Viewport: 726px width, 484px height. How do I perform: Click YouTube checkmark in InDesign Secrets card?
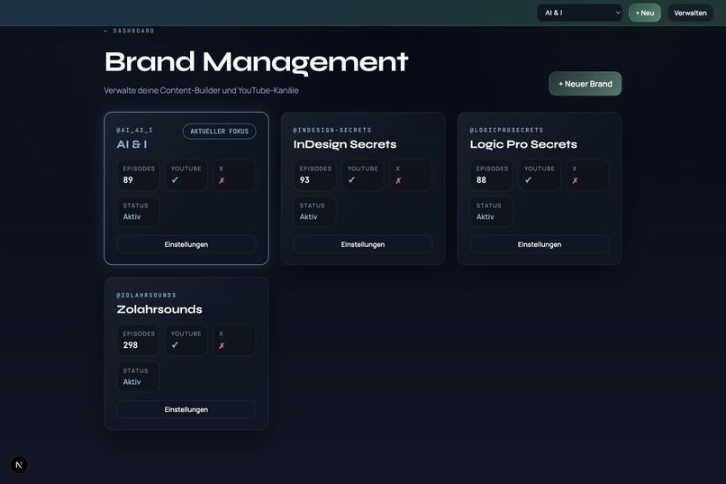352,180
